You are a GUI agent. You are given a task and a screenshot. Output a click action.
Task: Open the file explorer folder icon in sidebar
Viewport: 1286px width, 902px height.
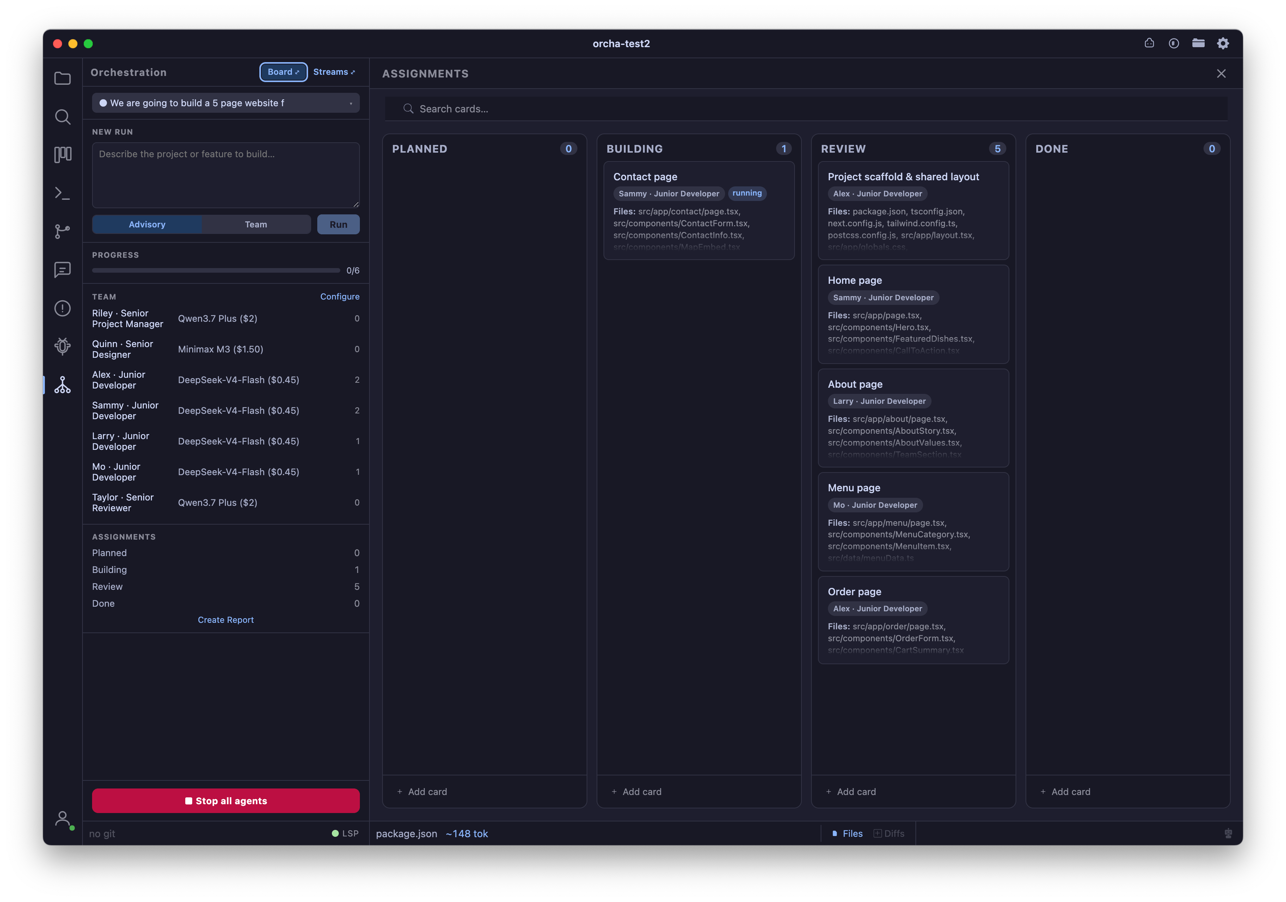tap(62, 78)
